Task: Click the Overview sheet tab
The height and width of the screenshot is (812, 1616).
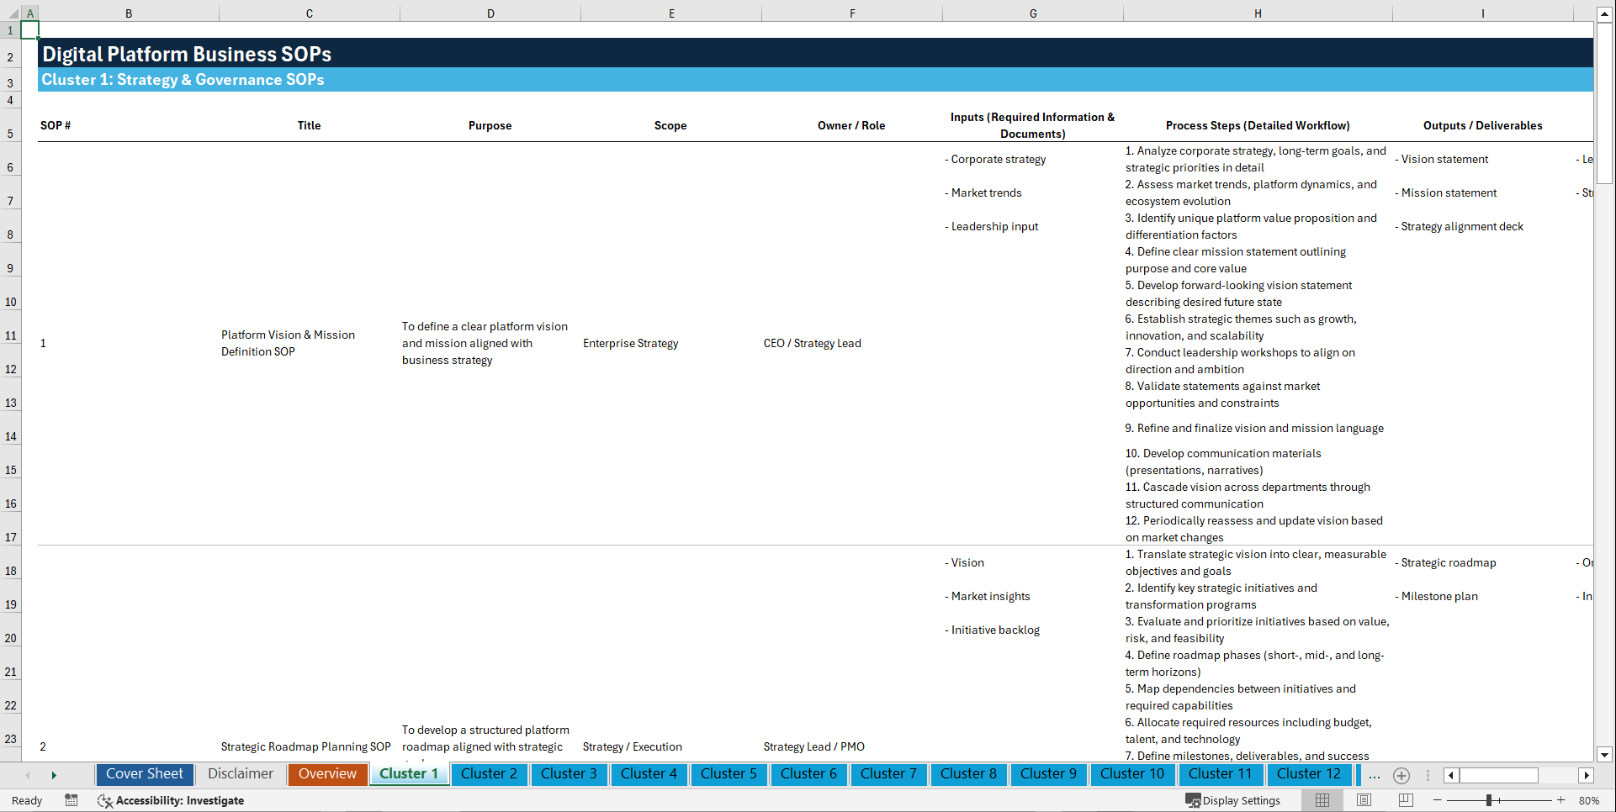Action: 327,774
